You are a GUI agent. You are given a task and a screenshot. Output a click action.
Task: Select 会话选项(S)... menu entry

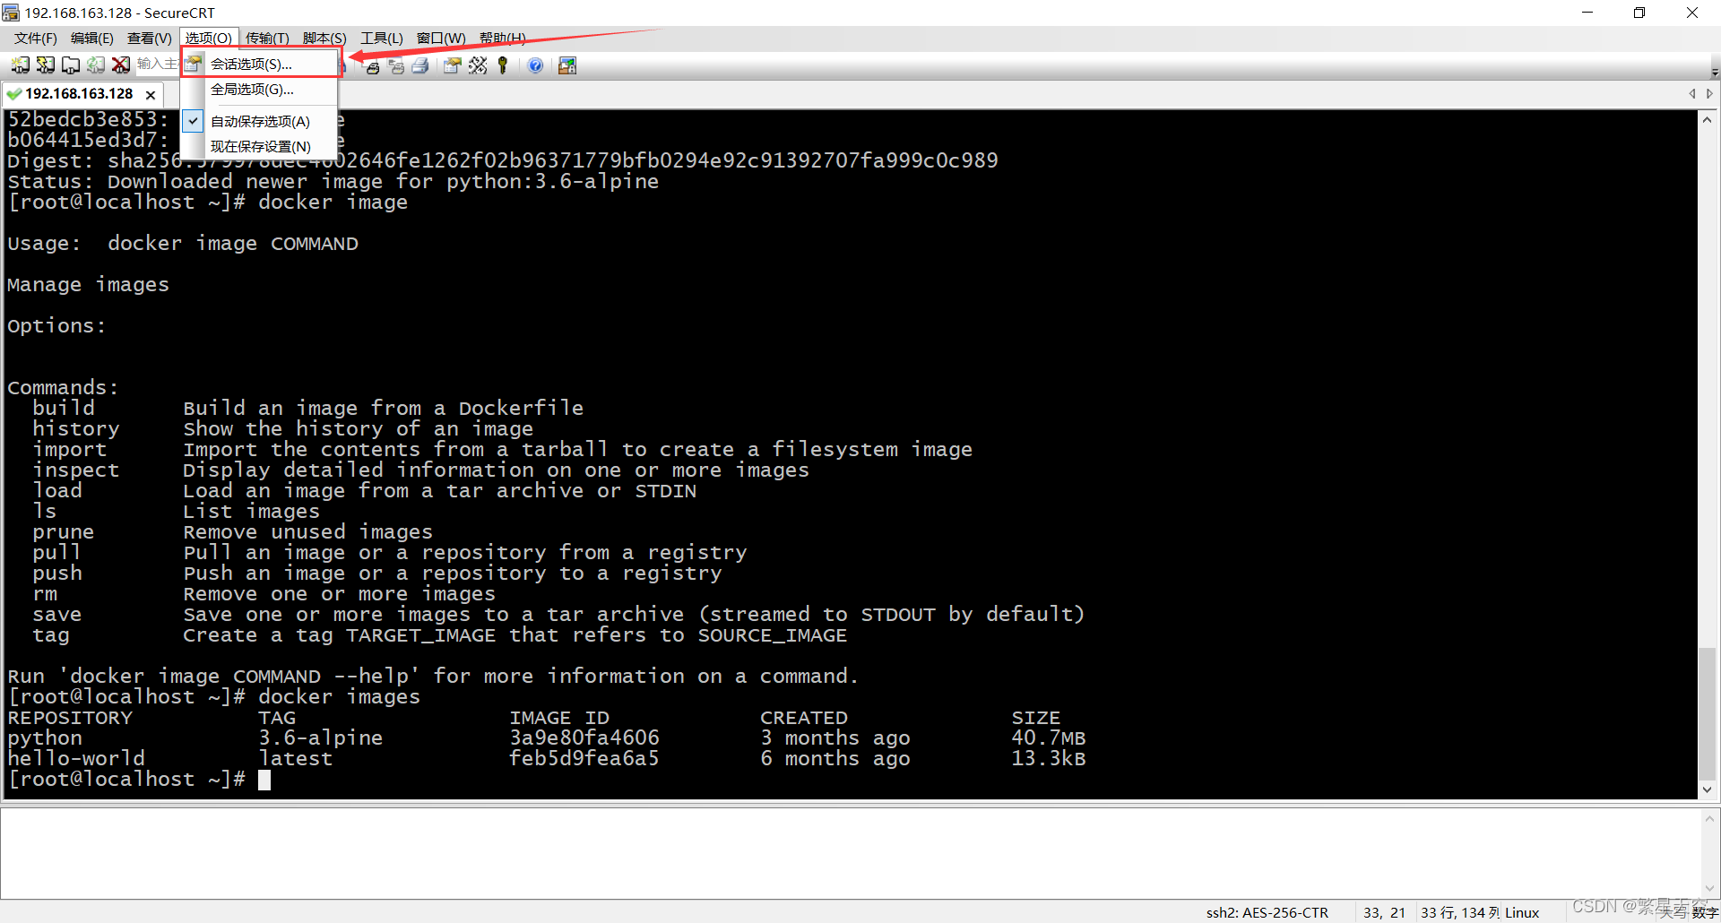(x=260, y=64)
